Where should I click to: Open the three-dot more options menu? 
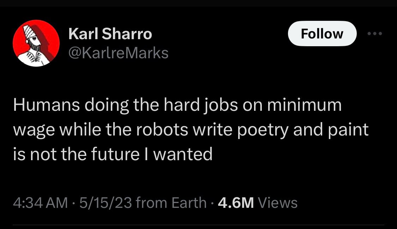(374, 34)
